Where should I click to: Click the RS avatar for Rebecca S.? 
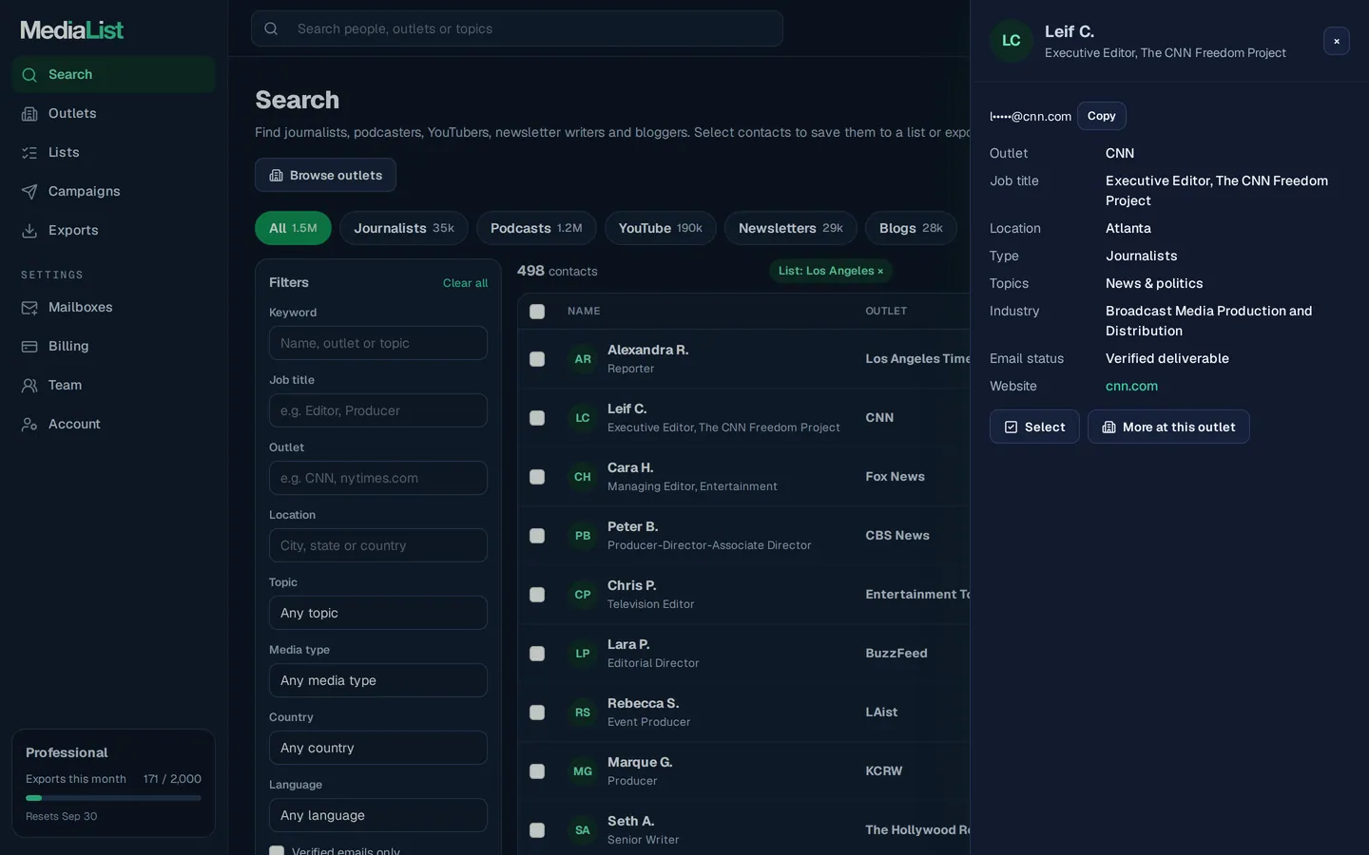[583, 712]
